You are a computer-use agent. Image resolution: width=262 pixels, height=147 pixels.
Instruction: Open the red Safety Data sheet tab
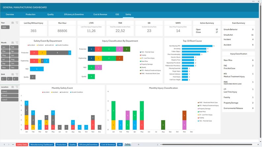click(x=22, y=144)
